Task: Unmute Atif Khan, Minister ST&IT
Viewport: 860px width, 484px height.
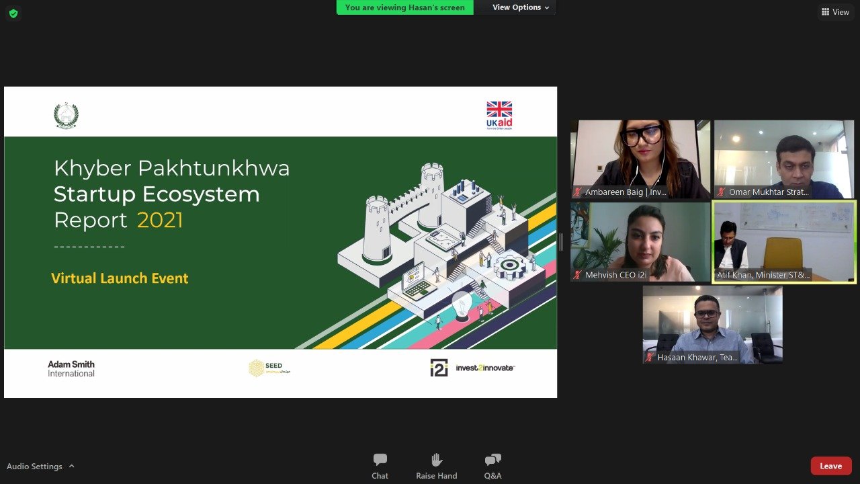Action: pyautogui.click(x=719, y=275)
